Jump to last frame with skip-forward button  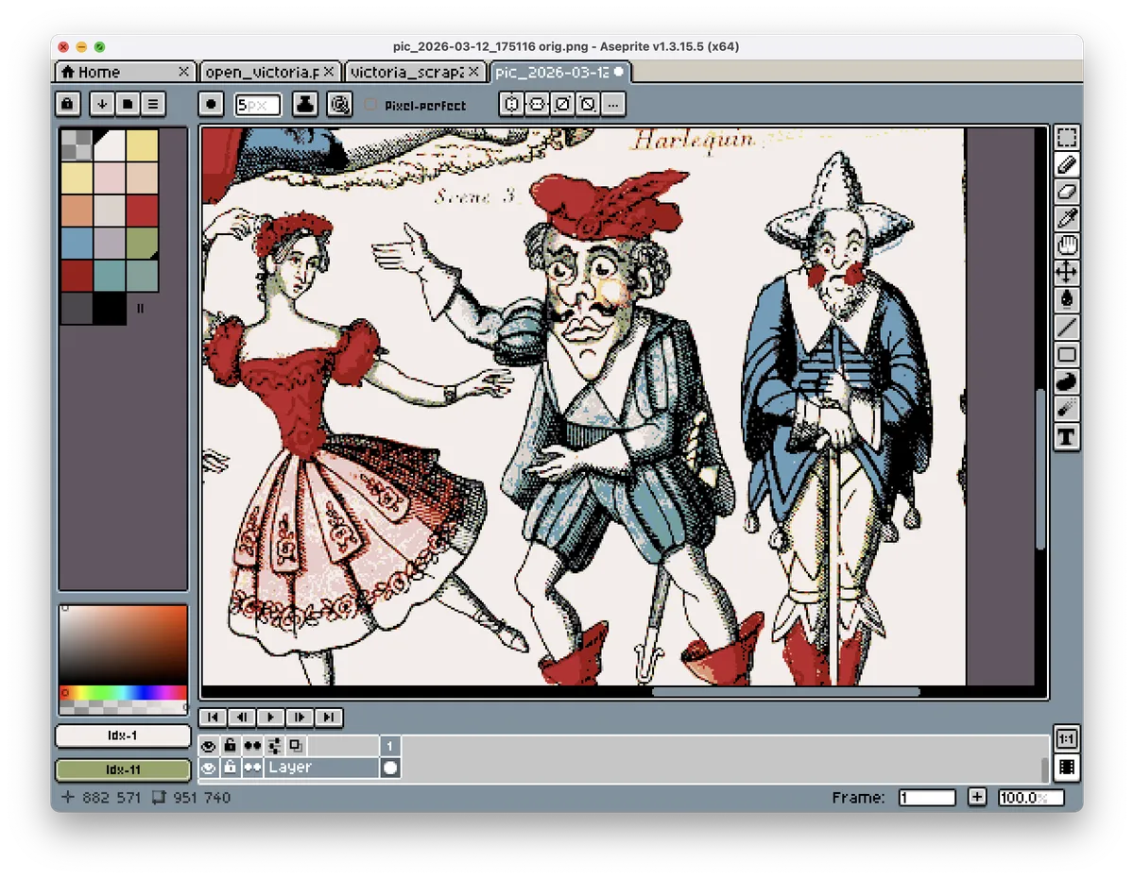click(329, 718)
